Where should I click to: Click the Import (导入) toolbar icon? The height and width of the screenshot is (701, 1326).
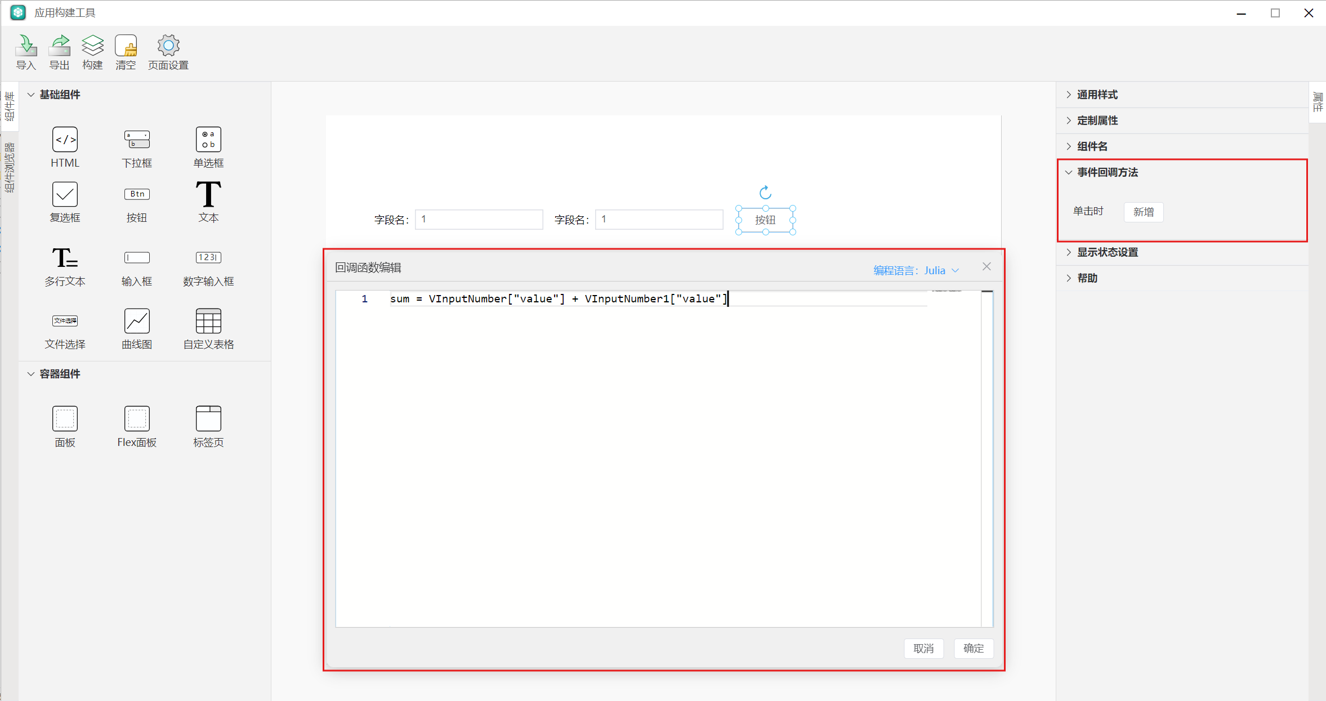[x=26, y=46]
